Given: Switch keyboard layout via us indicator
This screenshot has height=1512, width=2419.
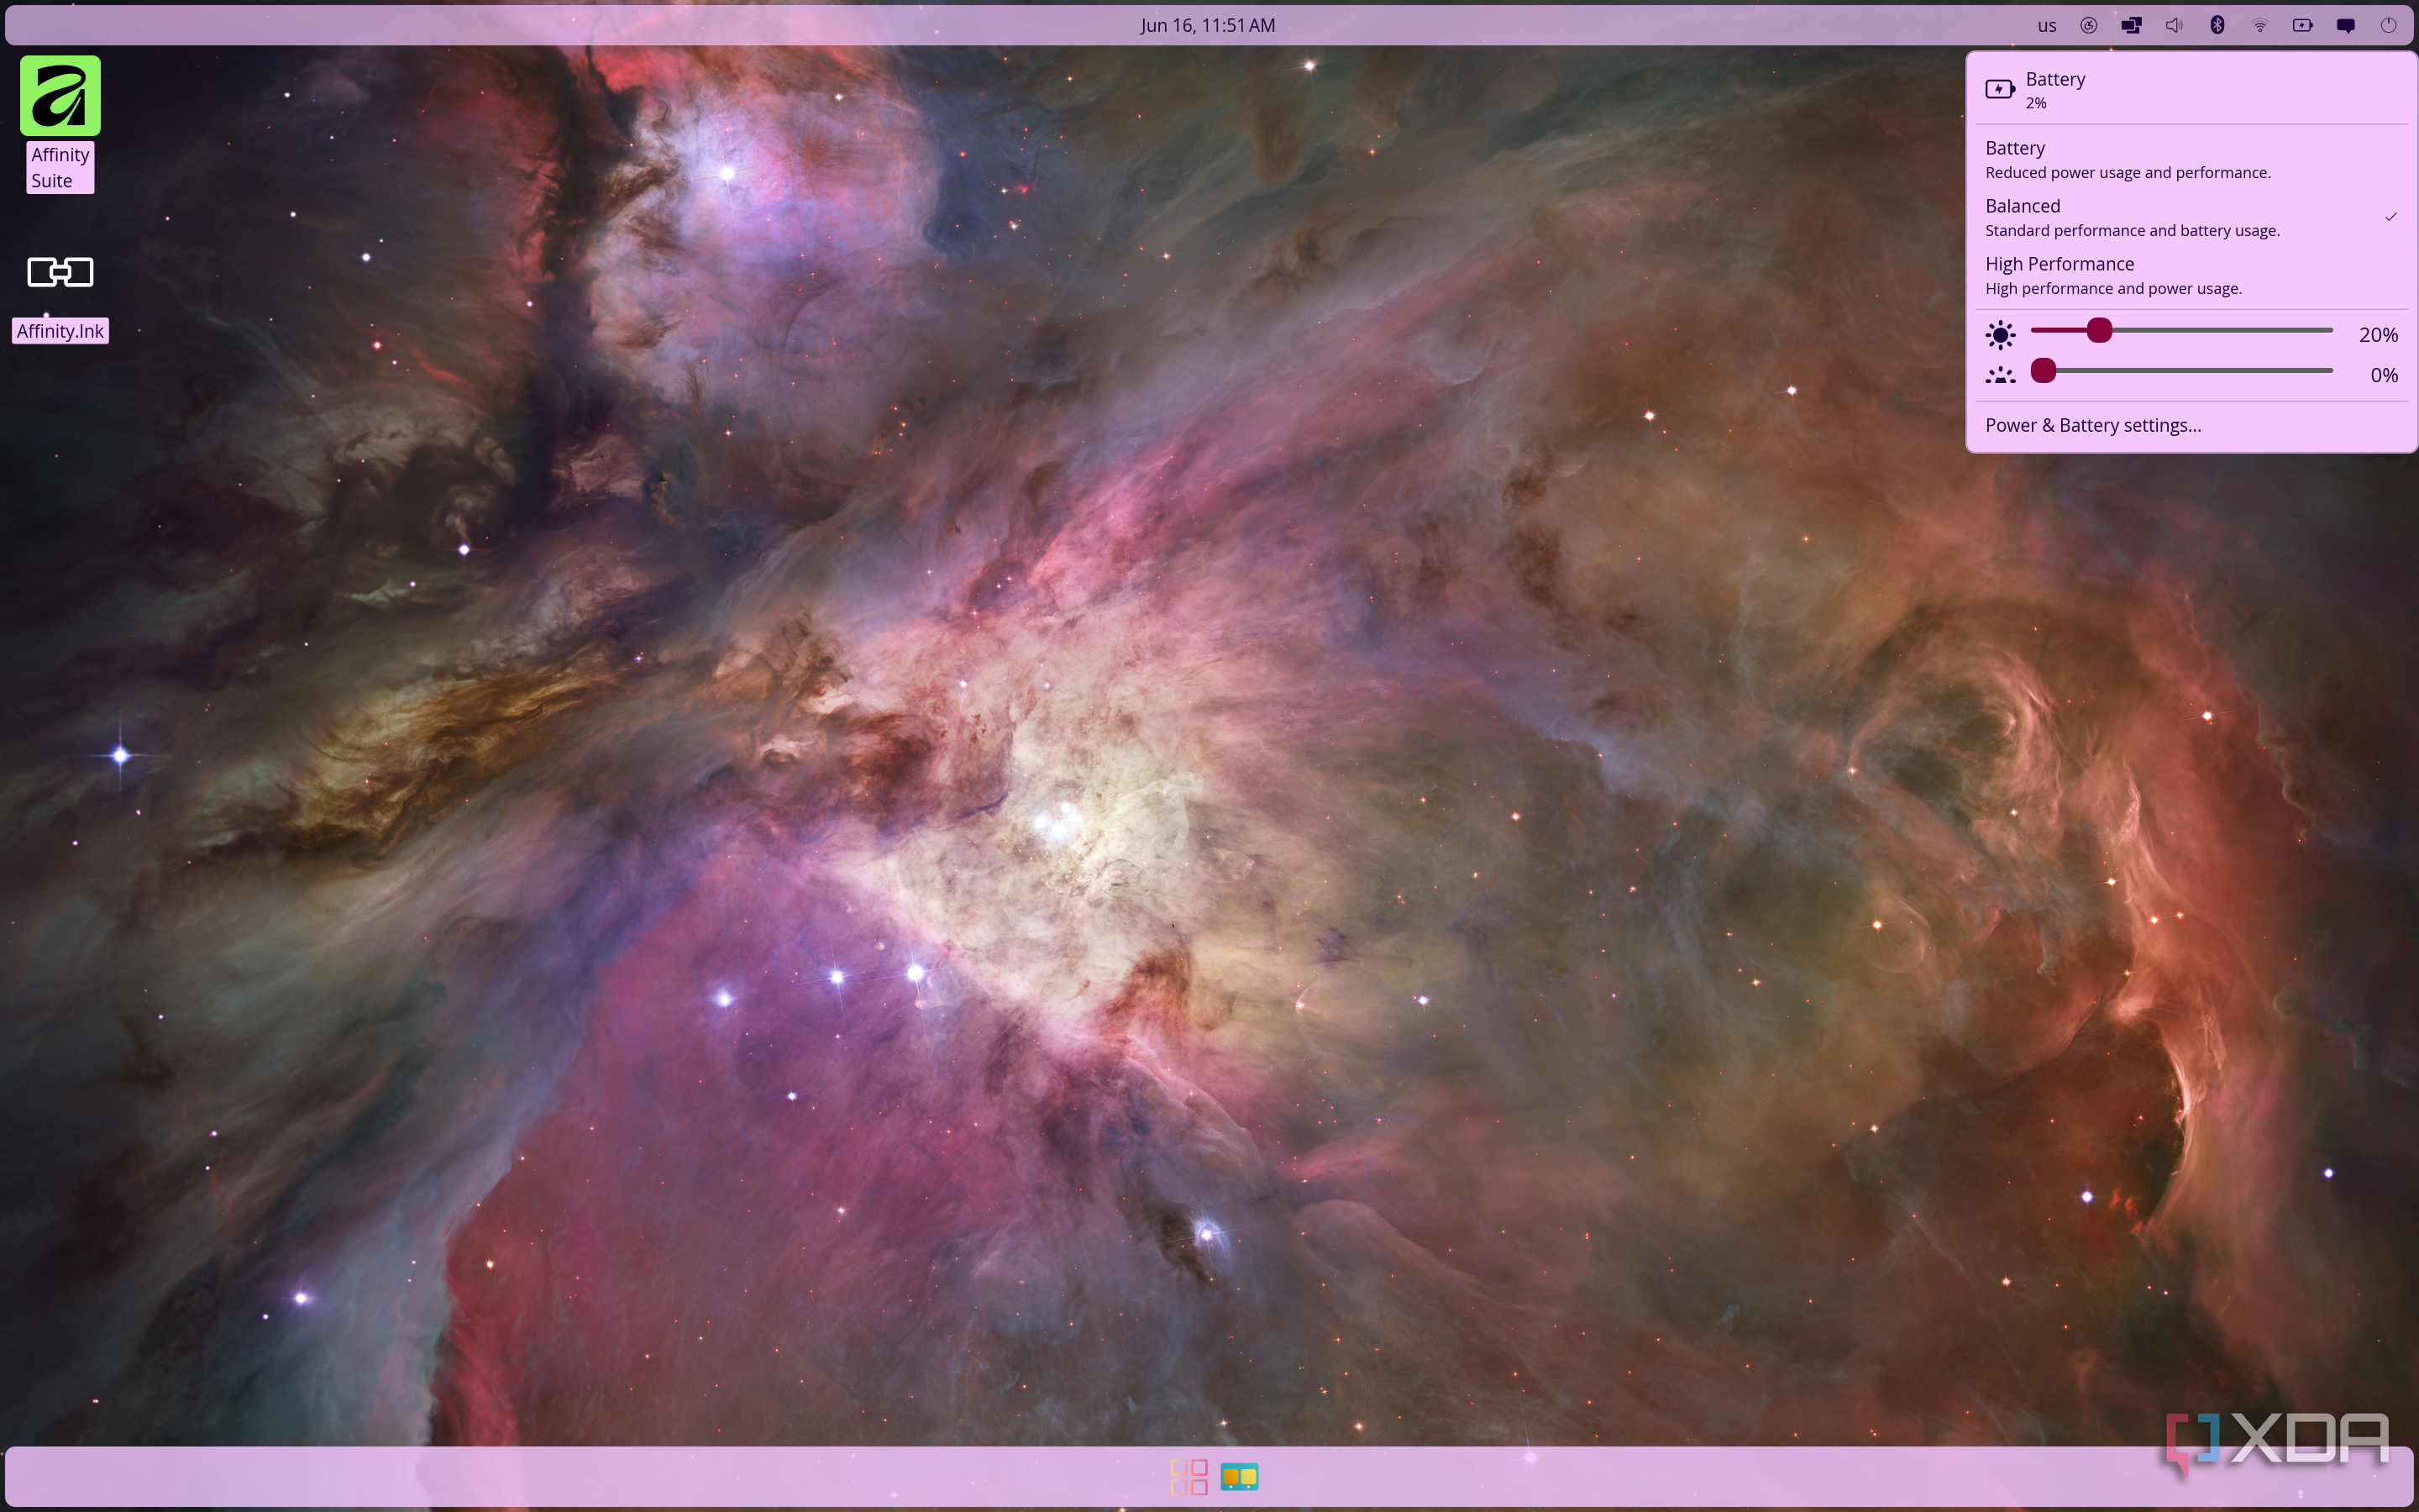Looking at the screenshot, I should (2047, 26).
